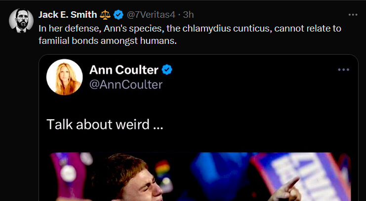Open Jack E. Smith's profile avatar

pyautogui.click(x=21, y=21)
